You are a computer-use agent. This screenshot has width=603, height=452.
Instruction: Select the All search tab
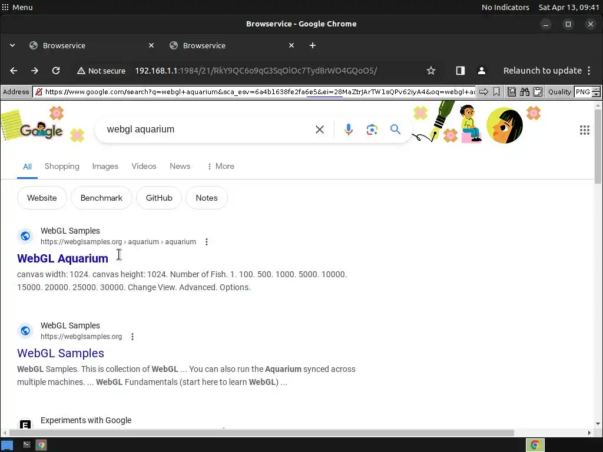pos(27,167)
